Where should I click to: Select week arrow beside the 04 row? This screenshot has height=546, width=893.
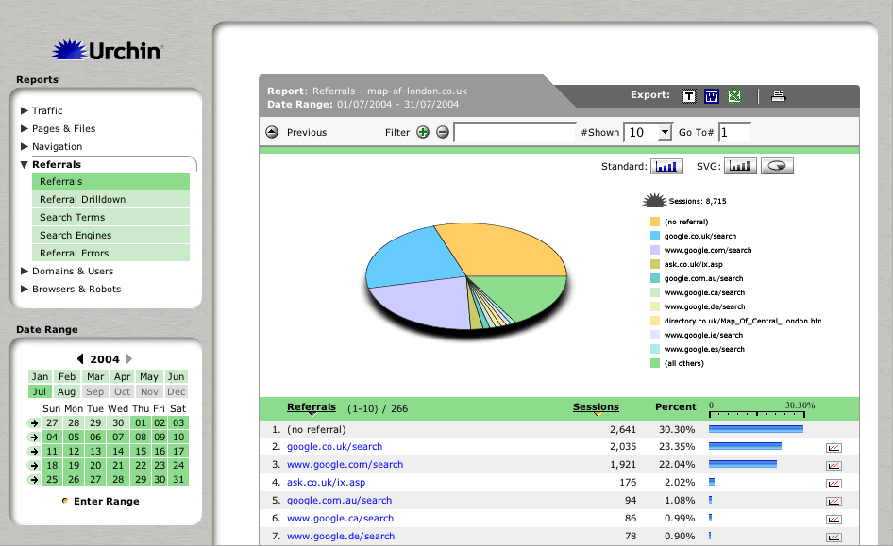(34, 438)
